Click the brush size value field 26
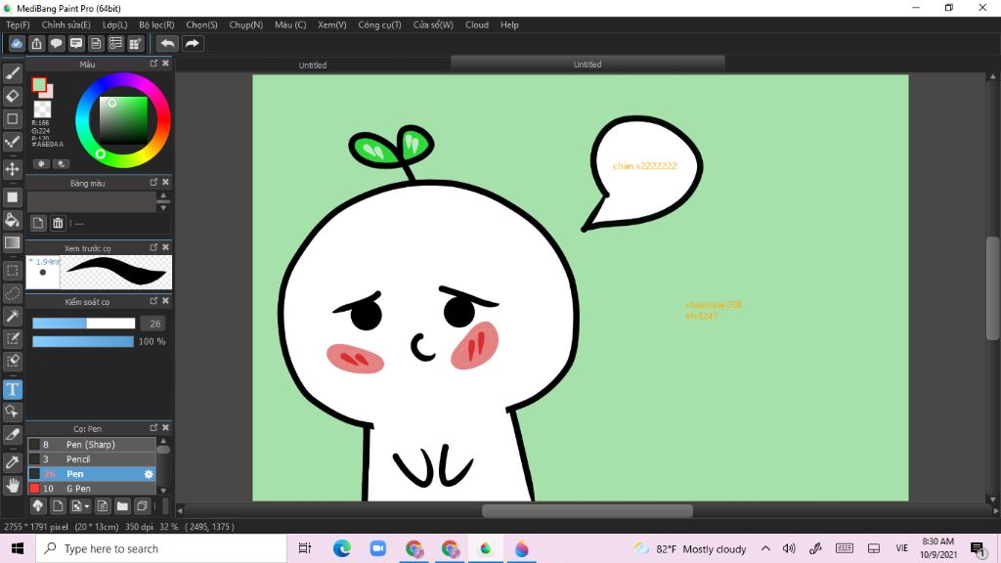The width and height of the screenshot is (1001, 563). point(153,324)
